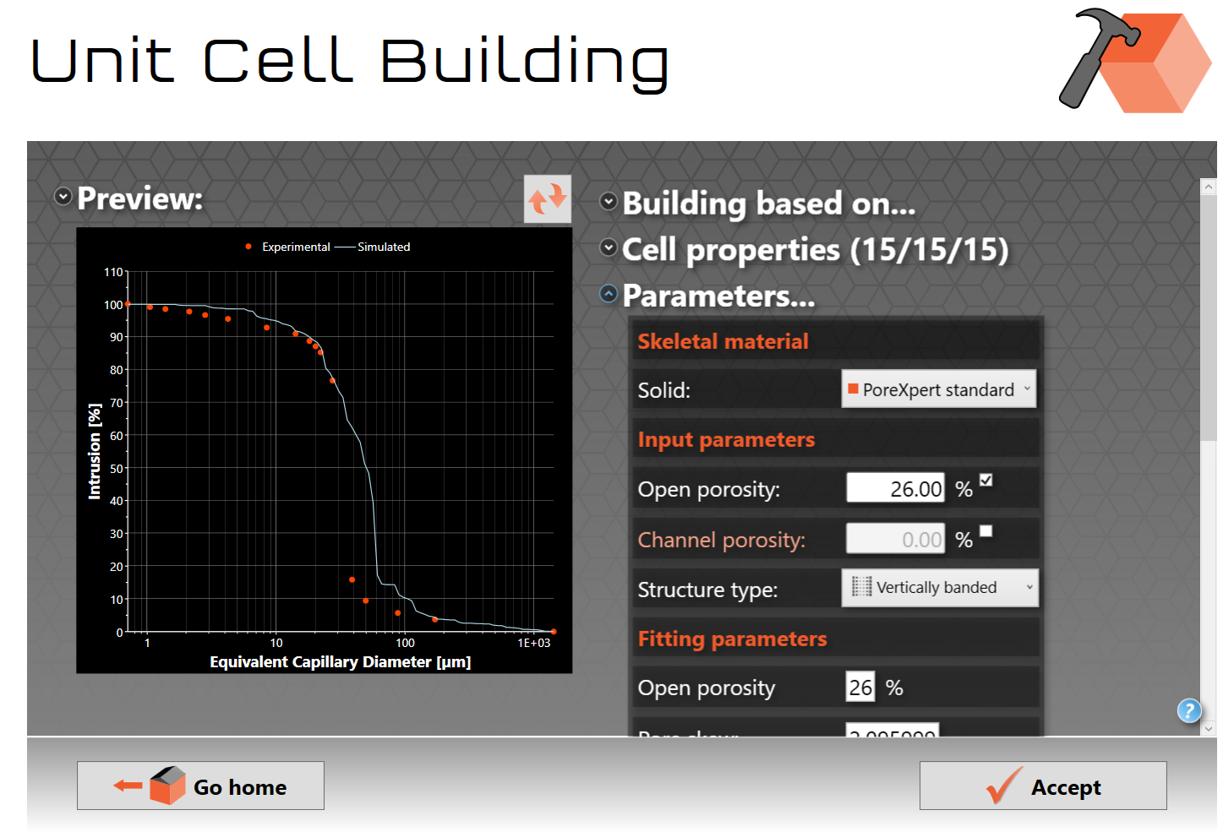Collapse the Parameters section

[607, 294]
